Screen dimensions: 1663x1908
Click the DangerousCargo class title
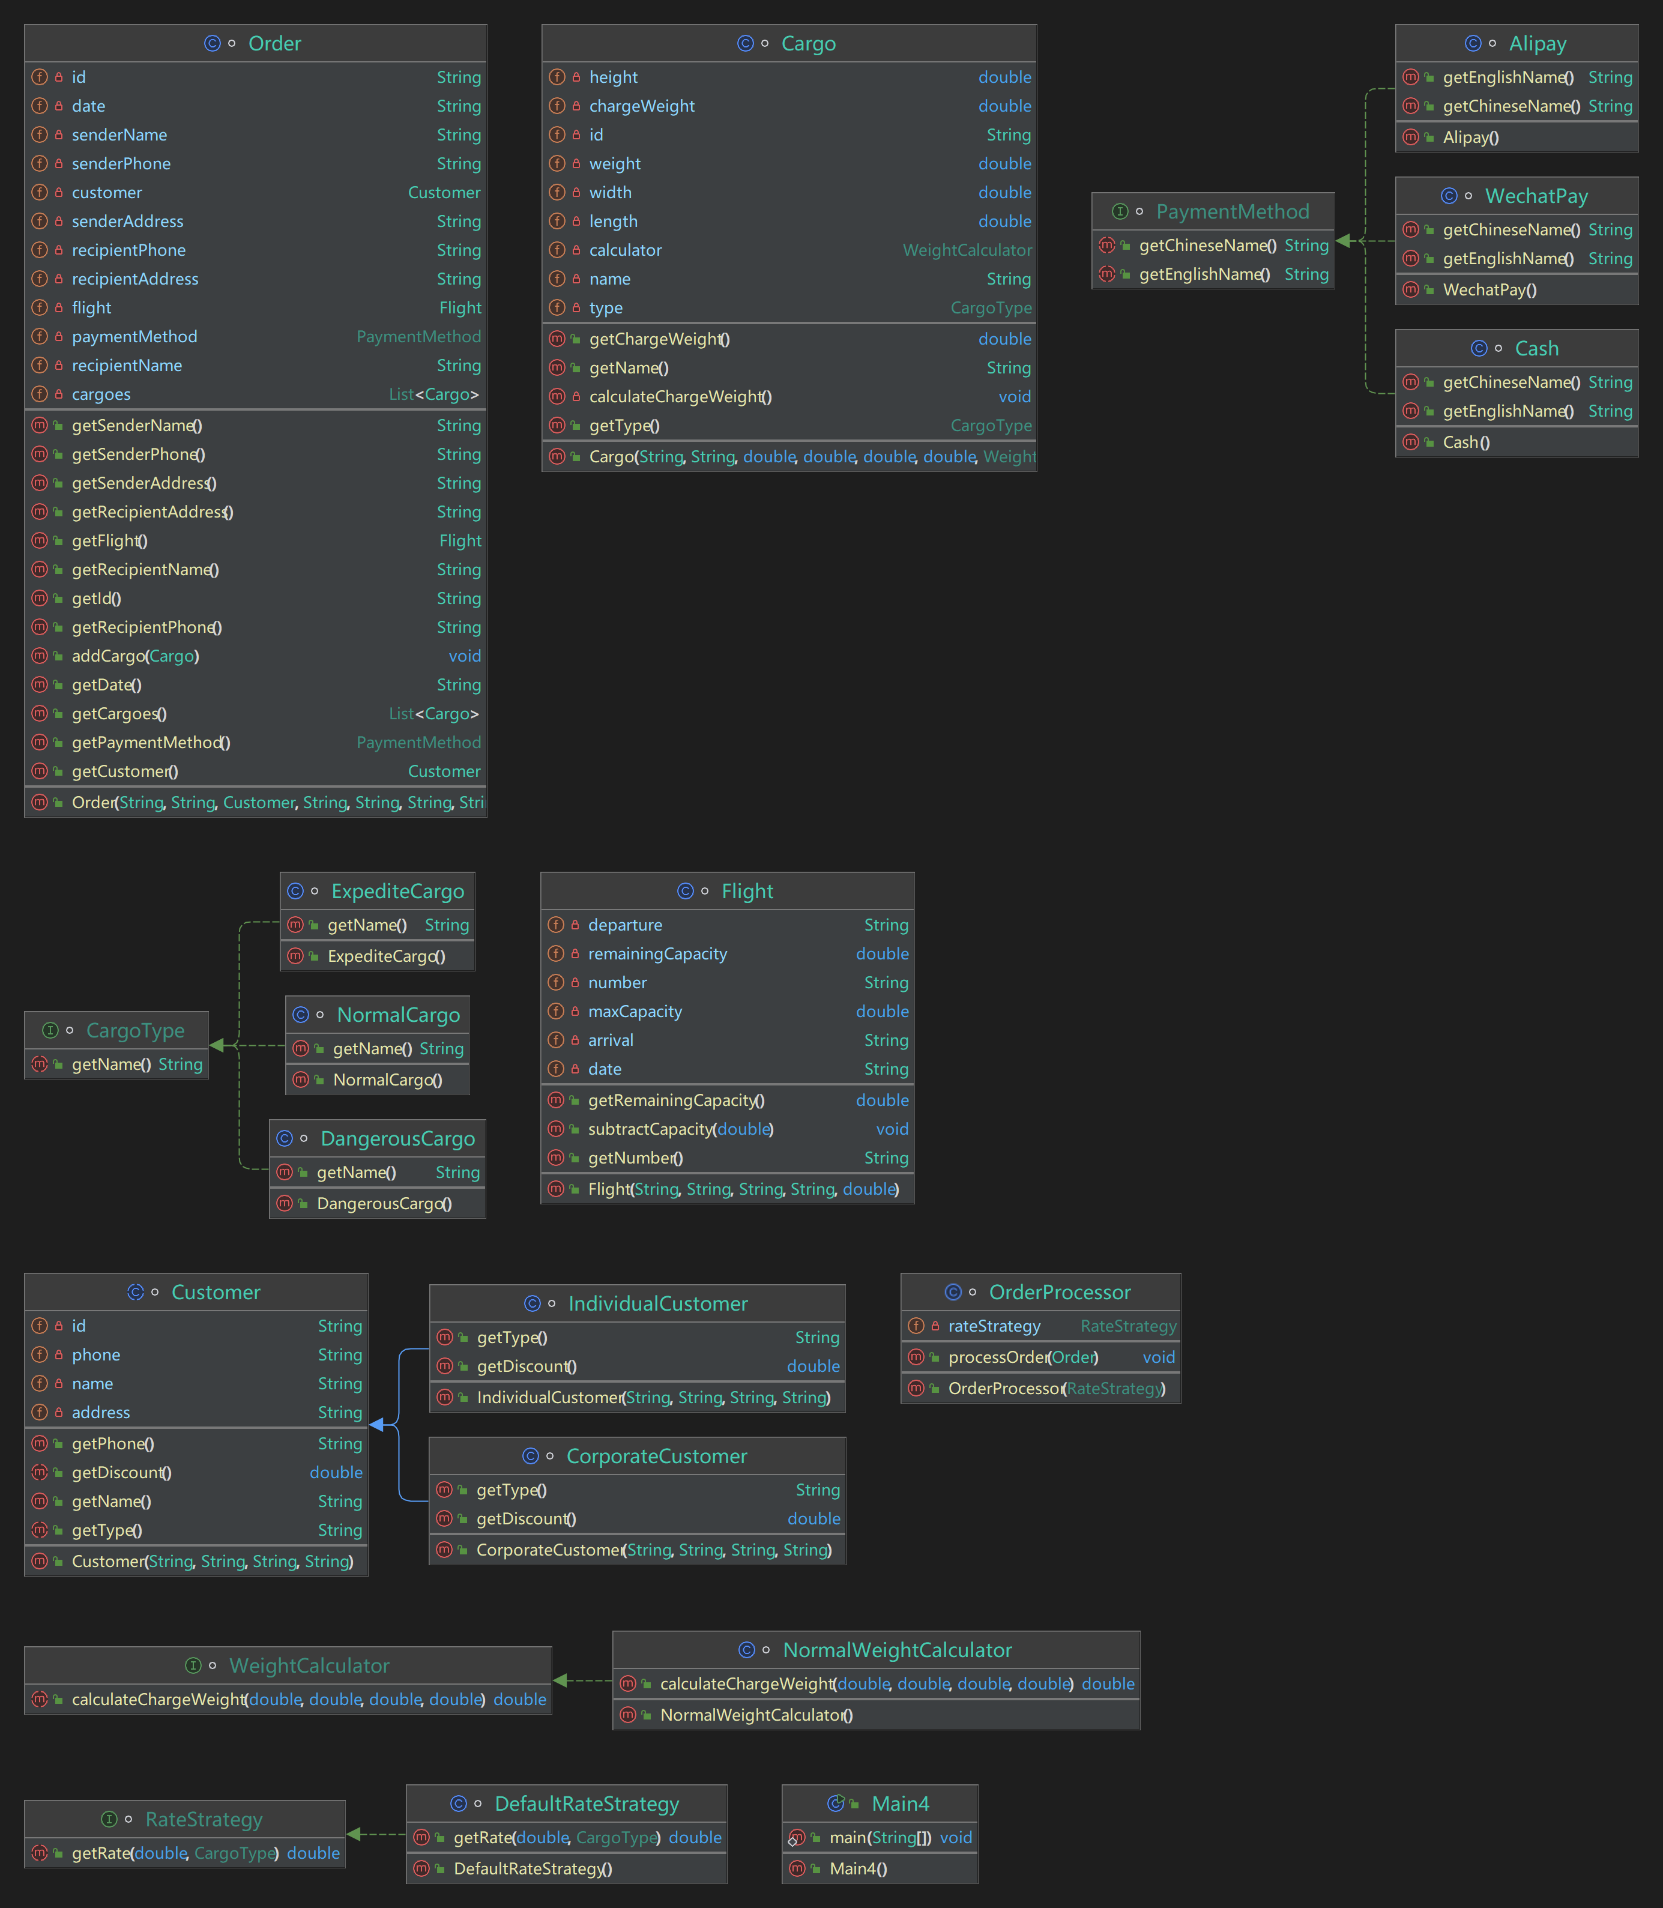[397, 1139]
